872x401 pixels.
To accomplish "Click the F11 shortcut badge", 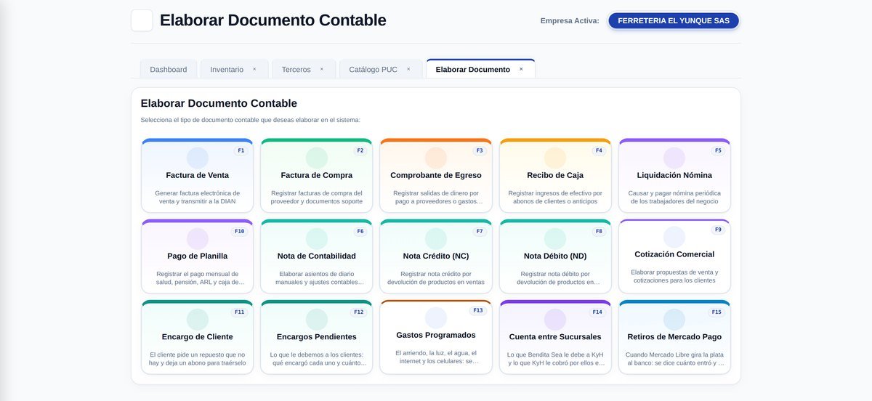I will click(239, 312).
